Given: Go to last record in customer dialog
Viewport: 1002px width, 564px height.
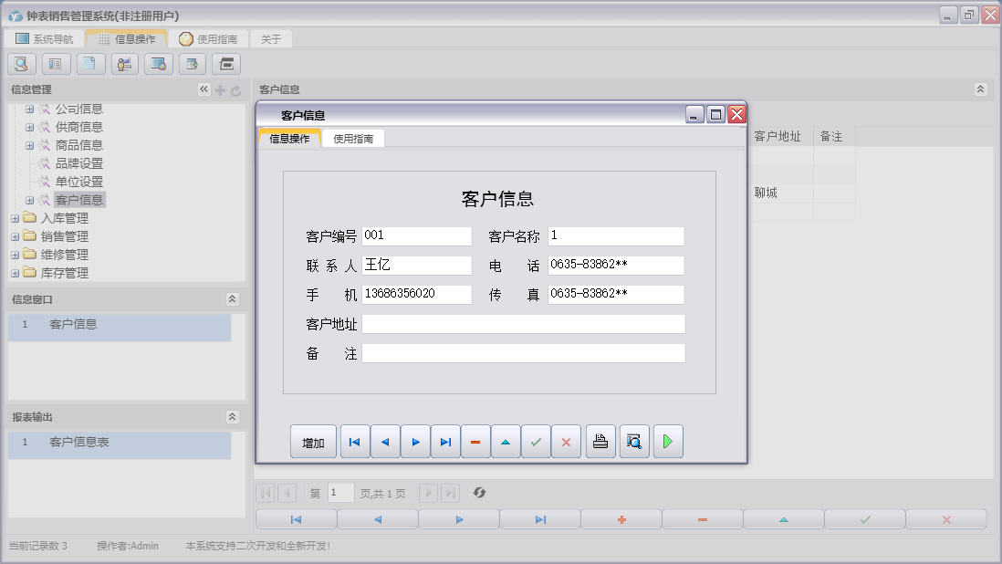Looking at the screenshot, I should point(445,442).
